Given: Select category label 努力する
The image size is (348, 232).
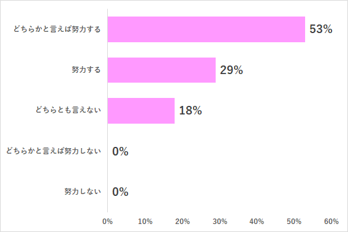Looking at the screenshot, I should pos(86,70).
